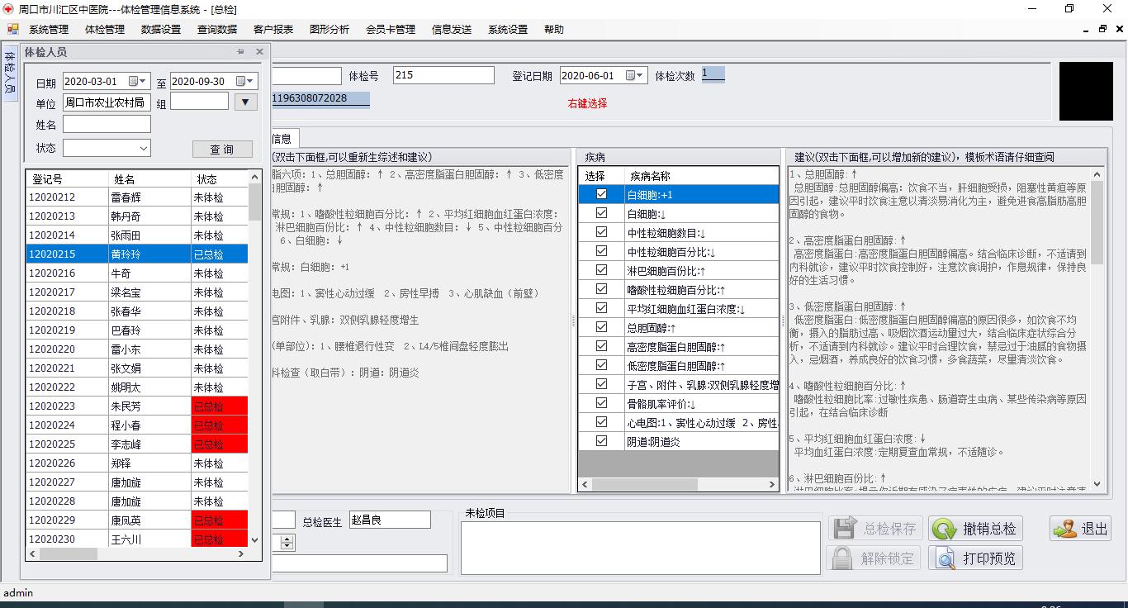The image size is (1128, 608).
Task: Click the 体检号 field showing 215
Action: [443, 75]
